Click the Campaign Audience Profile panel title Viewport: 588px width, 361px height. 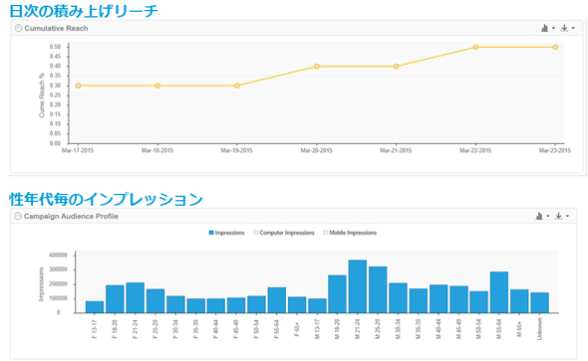71,216
